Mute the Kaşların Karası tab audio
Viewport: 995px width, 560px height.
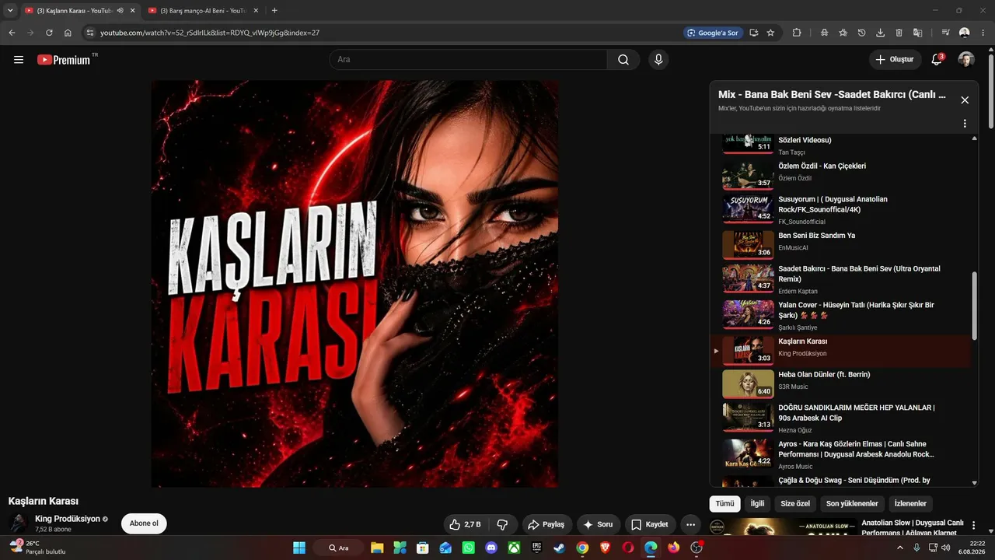[x=120, y=11]
